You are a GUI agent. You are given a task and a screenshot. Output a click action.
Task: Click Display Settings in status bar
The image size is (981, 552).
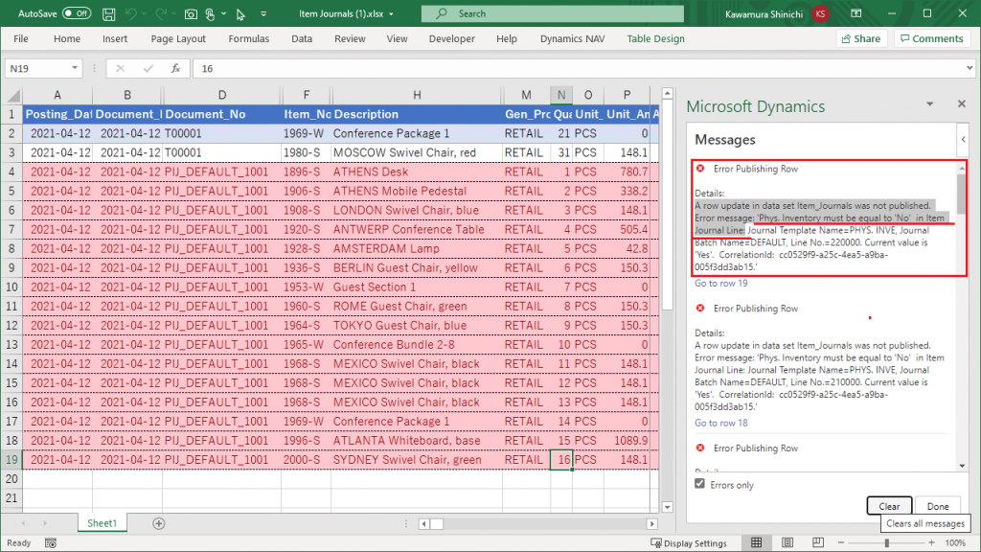(x=689, y=543)
